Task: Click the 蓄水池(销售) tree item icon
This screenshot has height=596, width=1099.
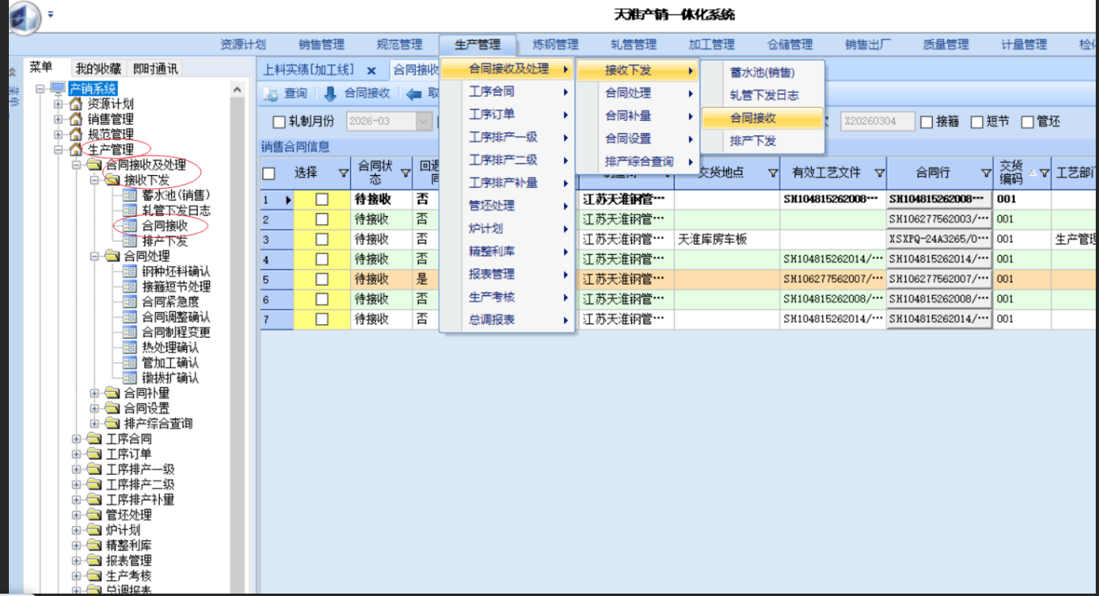Action: (130, 195)
